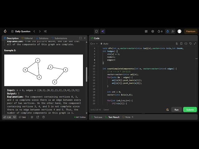Go to previous question arrow
The width and height of the screenshot is (199, 149).
pos(34,31)
